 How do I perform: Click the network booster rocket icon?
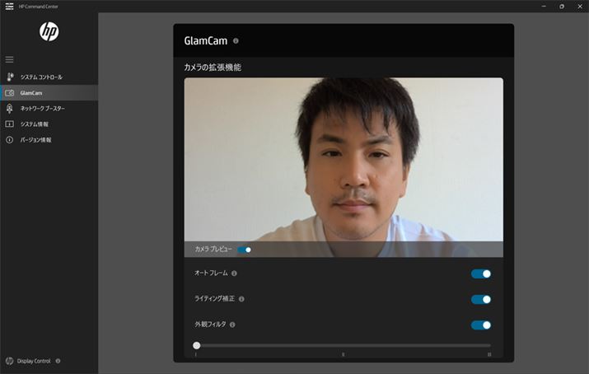coord(10,109)
